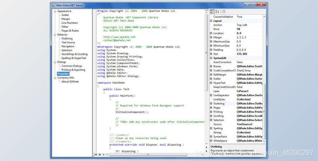
Task: Open http://www.qwhale.net link in code
Action: pyautogui.click(x=119, y=37)
